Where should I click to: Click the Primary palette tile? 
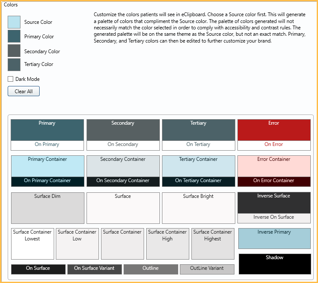tap(47, 130)
